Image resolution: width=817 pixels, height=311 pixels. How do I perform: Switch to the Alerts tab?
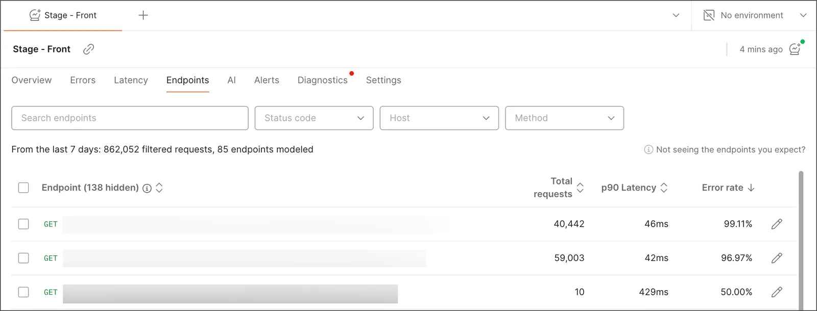267,80
